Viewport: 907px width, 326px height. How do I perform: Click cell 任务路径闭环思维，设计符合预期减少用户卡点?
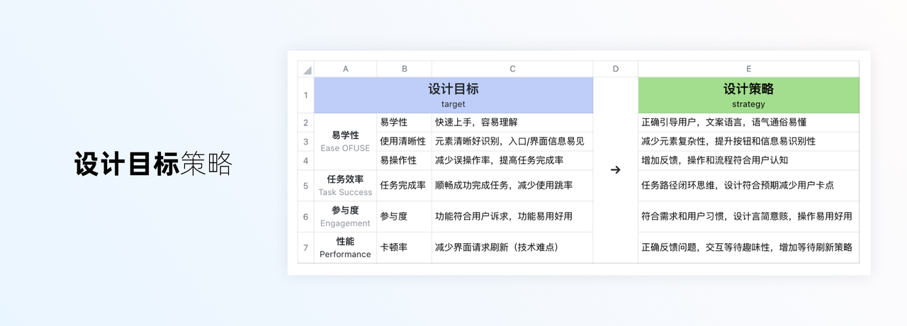748,186
